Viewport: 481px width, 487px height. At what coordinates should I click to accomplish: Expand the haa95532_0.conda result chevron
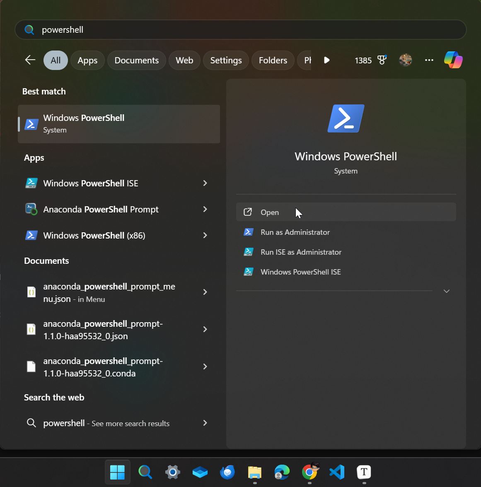[205, 366]
